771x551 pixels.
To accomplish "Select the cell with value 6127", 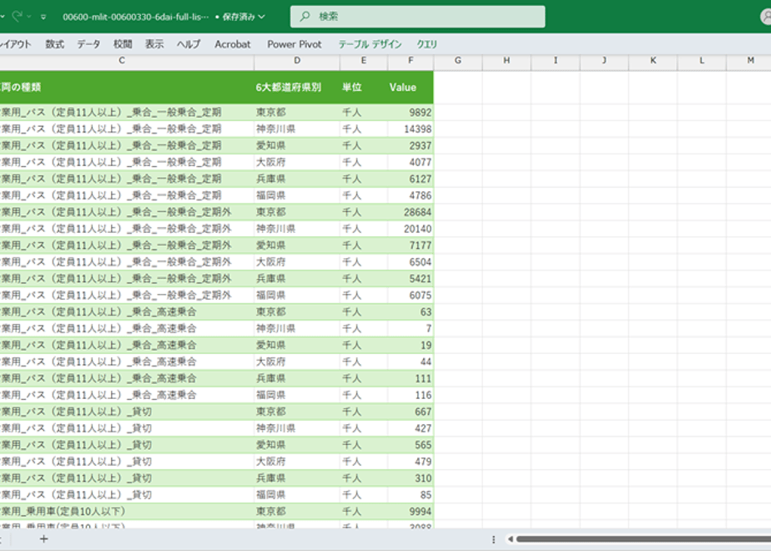I will [x=411, y=179].
